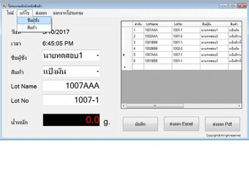This screenshot has height=187, width=249.
Task: Select cell 1007AAA in row 5
Action: (x=158, y=55)
